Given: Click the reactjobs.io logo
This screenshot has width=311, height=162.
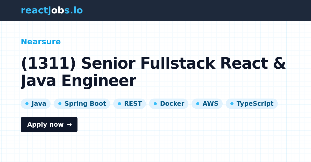Looking at the screenshot, I should pos(52,10).
